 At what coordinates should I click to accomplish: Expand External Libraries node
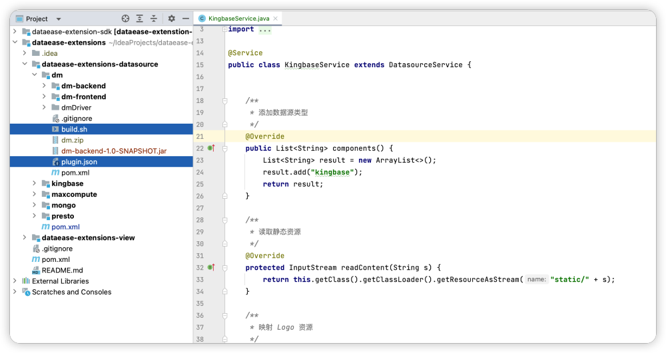(x=15, y=281)
